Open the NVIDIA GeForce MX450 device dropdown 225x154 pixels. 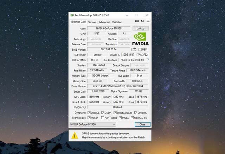point(93,124)
